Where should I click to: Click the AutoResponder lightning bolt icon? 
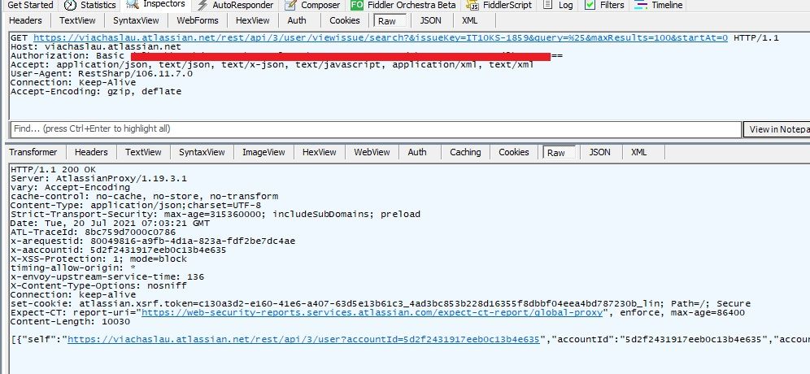(202, 5)
